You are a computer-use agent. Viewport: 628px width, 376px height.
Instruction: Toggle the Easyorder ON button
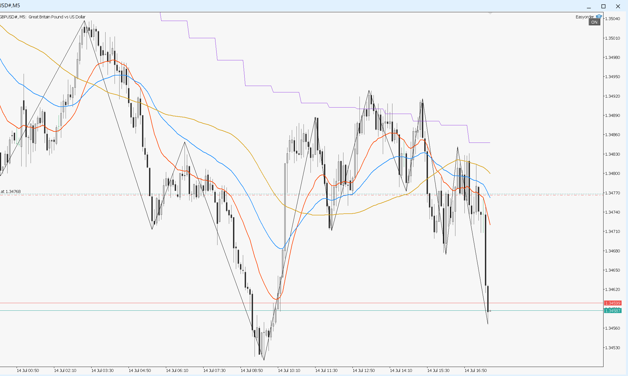point(594,22)
